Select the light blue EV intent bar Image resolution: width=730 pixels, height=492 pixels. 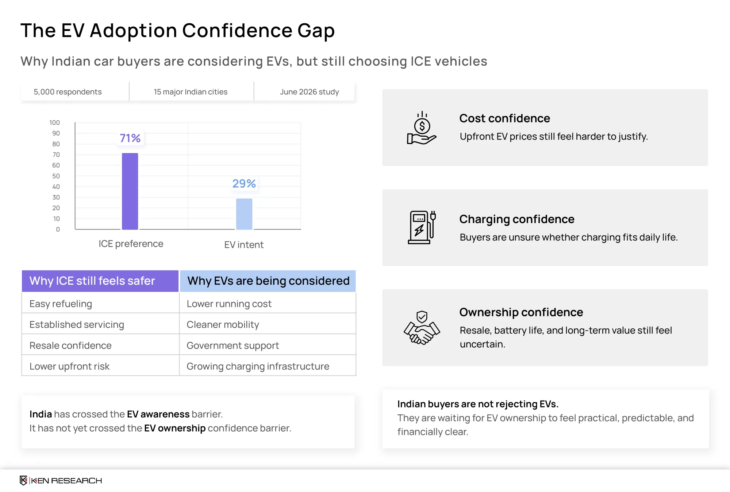[x=244, y=214]
